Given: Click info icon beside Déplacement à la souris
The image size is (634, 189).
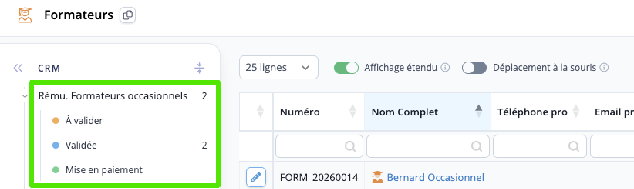Looking at the screenshot, I should 604,68.
